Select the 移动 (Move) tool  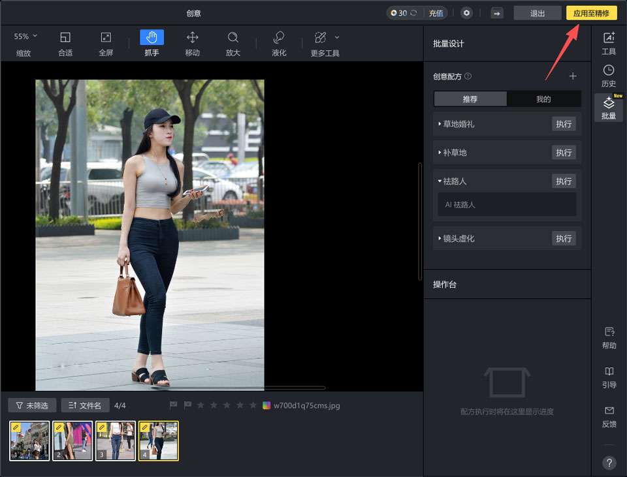(x=192, y=42)
